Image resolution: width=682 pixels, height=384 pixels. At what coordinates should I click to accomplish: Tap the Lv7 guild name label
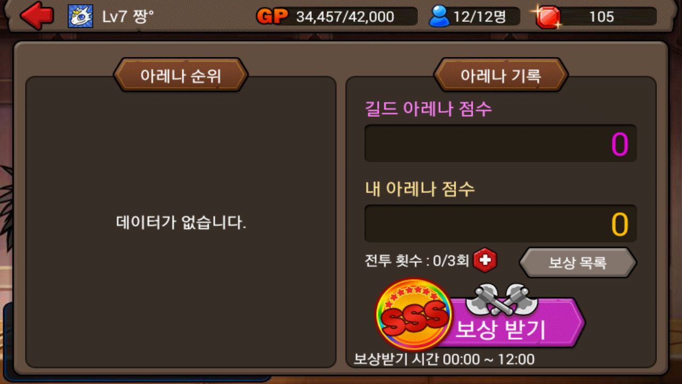click(x=128, y=17)
